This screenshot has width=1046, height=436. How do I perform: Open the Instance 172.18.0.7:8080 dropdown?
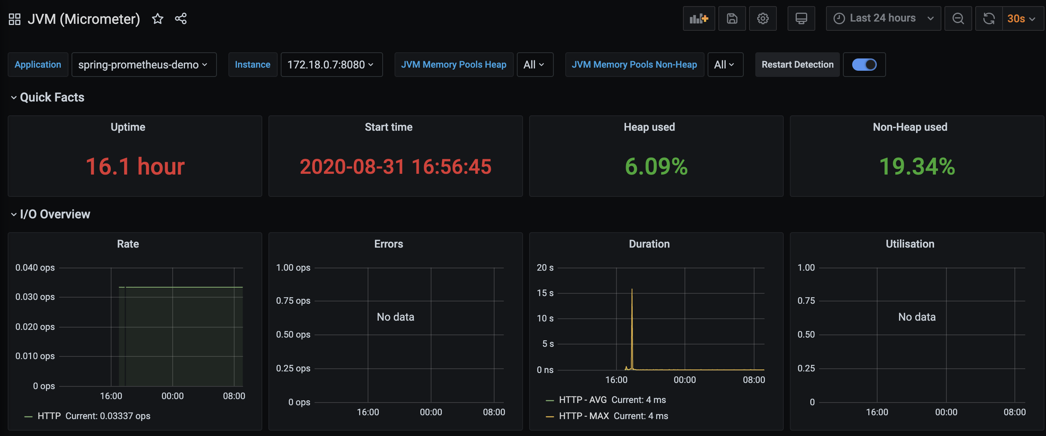331,65
